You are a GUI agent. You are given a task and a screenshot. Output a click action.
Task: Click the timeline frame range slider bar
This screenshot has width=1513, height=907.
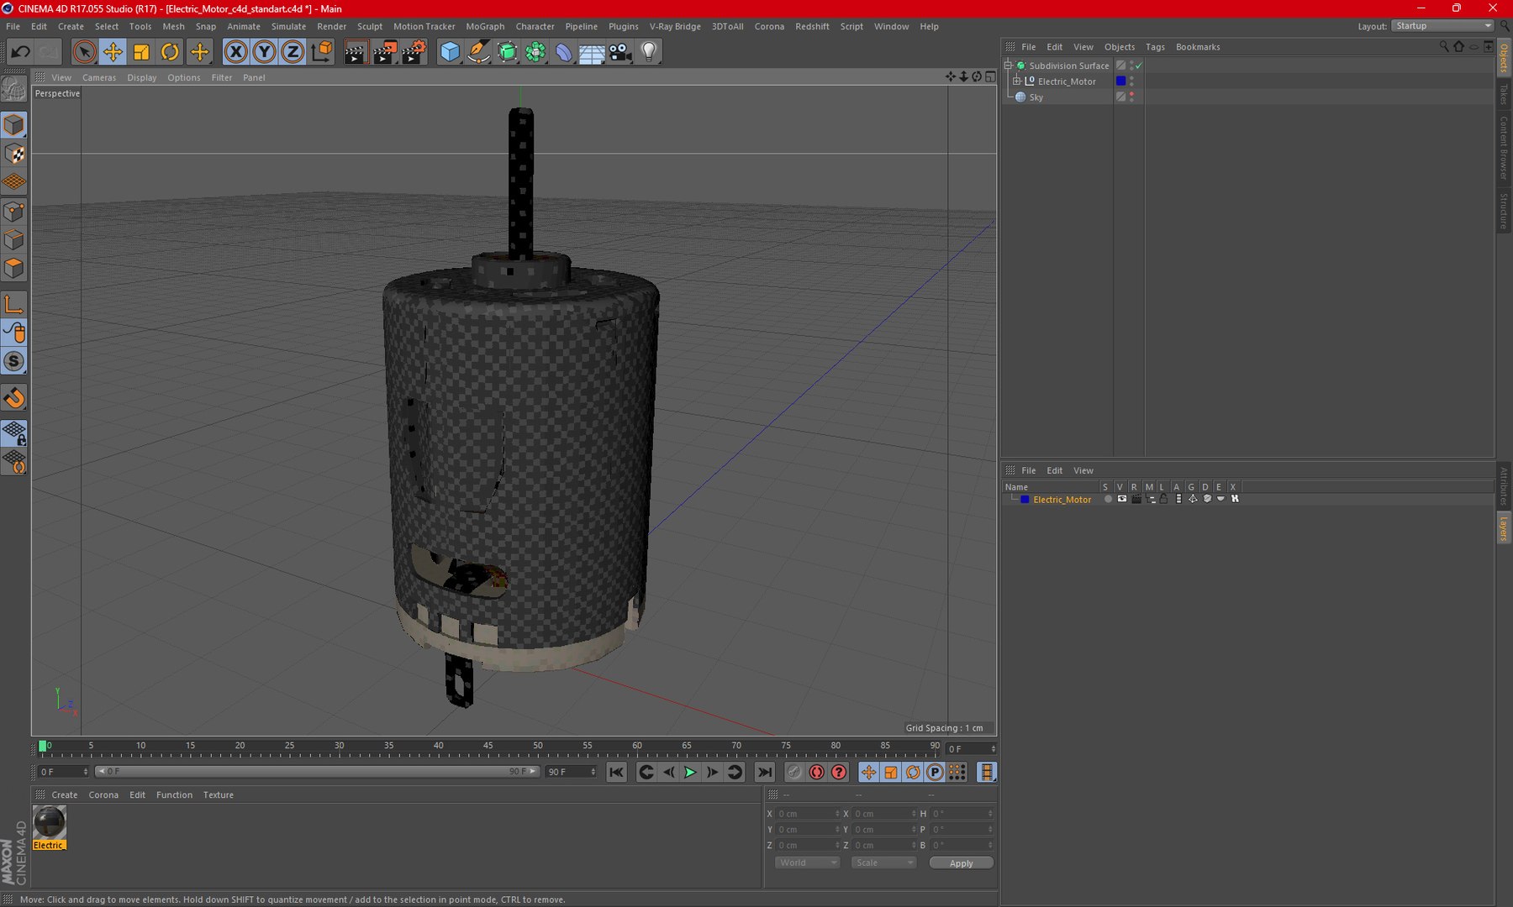pos(316,771)
